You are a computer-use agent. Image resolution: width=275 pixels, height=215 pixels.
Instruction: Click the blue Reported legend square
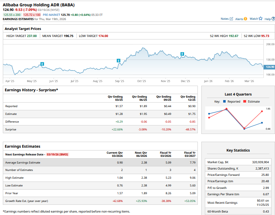pos(225,102)
